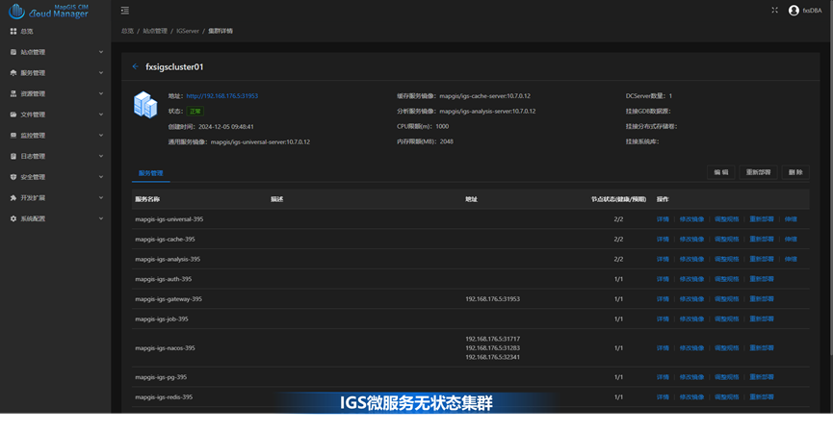833x433 pixels.
Task: Click the blue server cluster icon
Action: [x=145, y=105]
